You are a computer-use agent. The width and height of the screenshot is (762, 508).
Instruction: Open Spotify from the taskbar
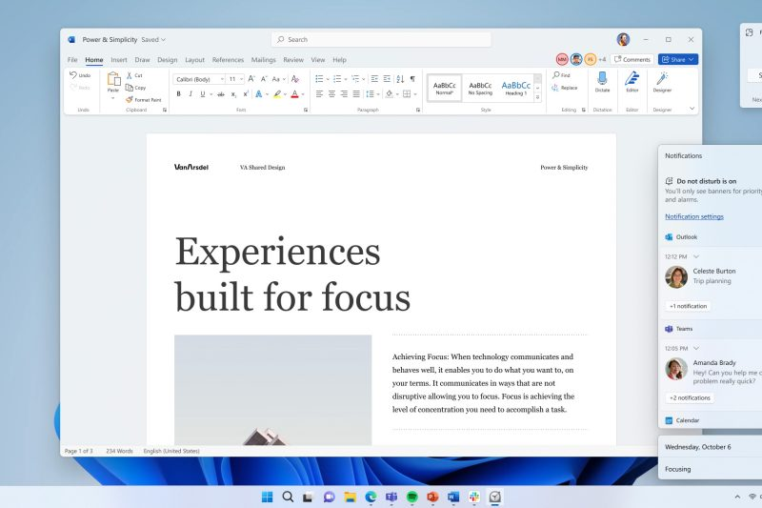pyautogui.click(x=411, y=497)
